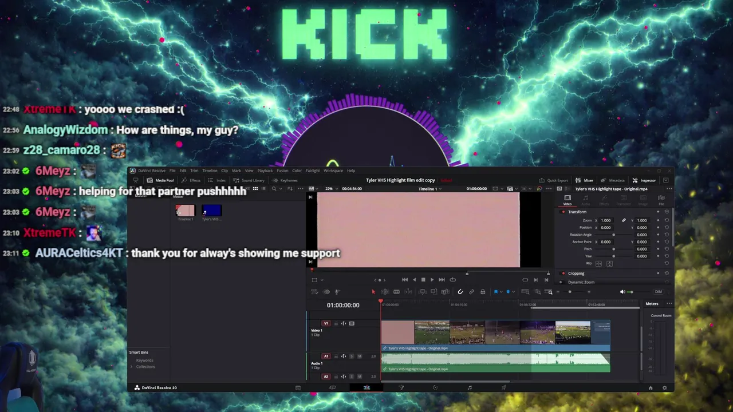Stop playback
This screenshot has width=733, height=412.
point(423,280)
